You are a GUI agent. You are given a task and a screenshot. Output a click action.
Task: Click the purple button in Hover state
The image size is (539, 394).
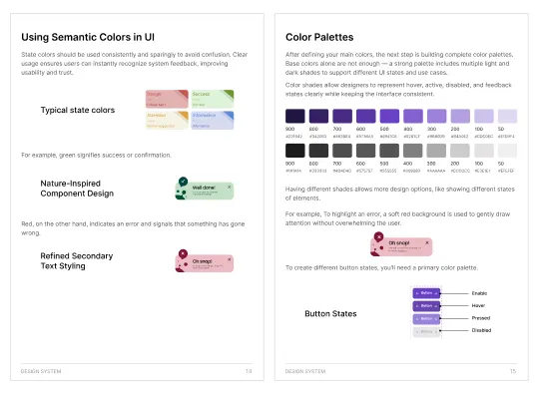click(x=426, y=305)
